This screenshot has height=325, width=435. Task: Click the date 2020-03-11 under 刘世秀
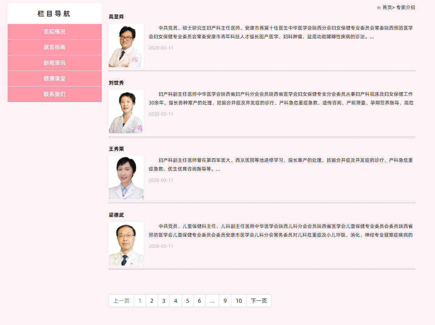click(161, 114)
